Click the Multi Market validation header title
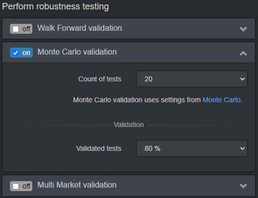This screenshot has height=198, width=258. point(77,185)
